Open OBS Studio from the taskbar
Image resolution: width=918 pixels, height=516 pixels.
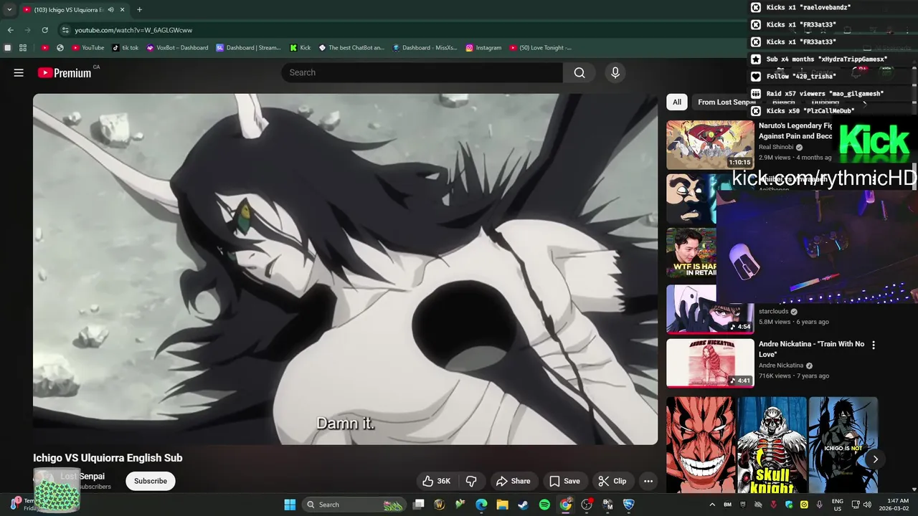(587, 505)
